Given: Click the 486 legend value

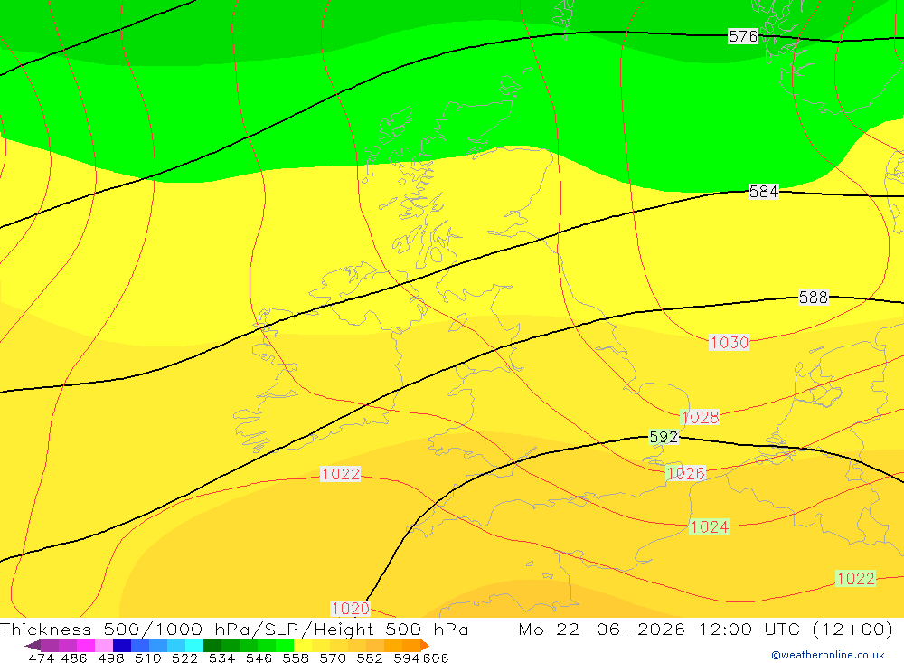Looking at the screenshot, I should [74, 658].
